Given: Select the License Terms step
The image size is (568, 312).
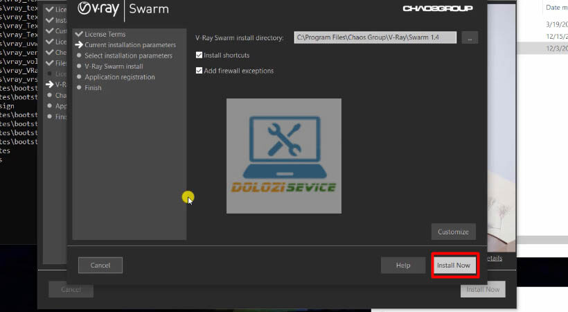Looking at the screenshot, I should 105,34.
